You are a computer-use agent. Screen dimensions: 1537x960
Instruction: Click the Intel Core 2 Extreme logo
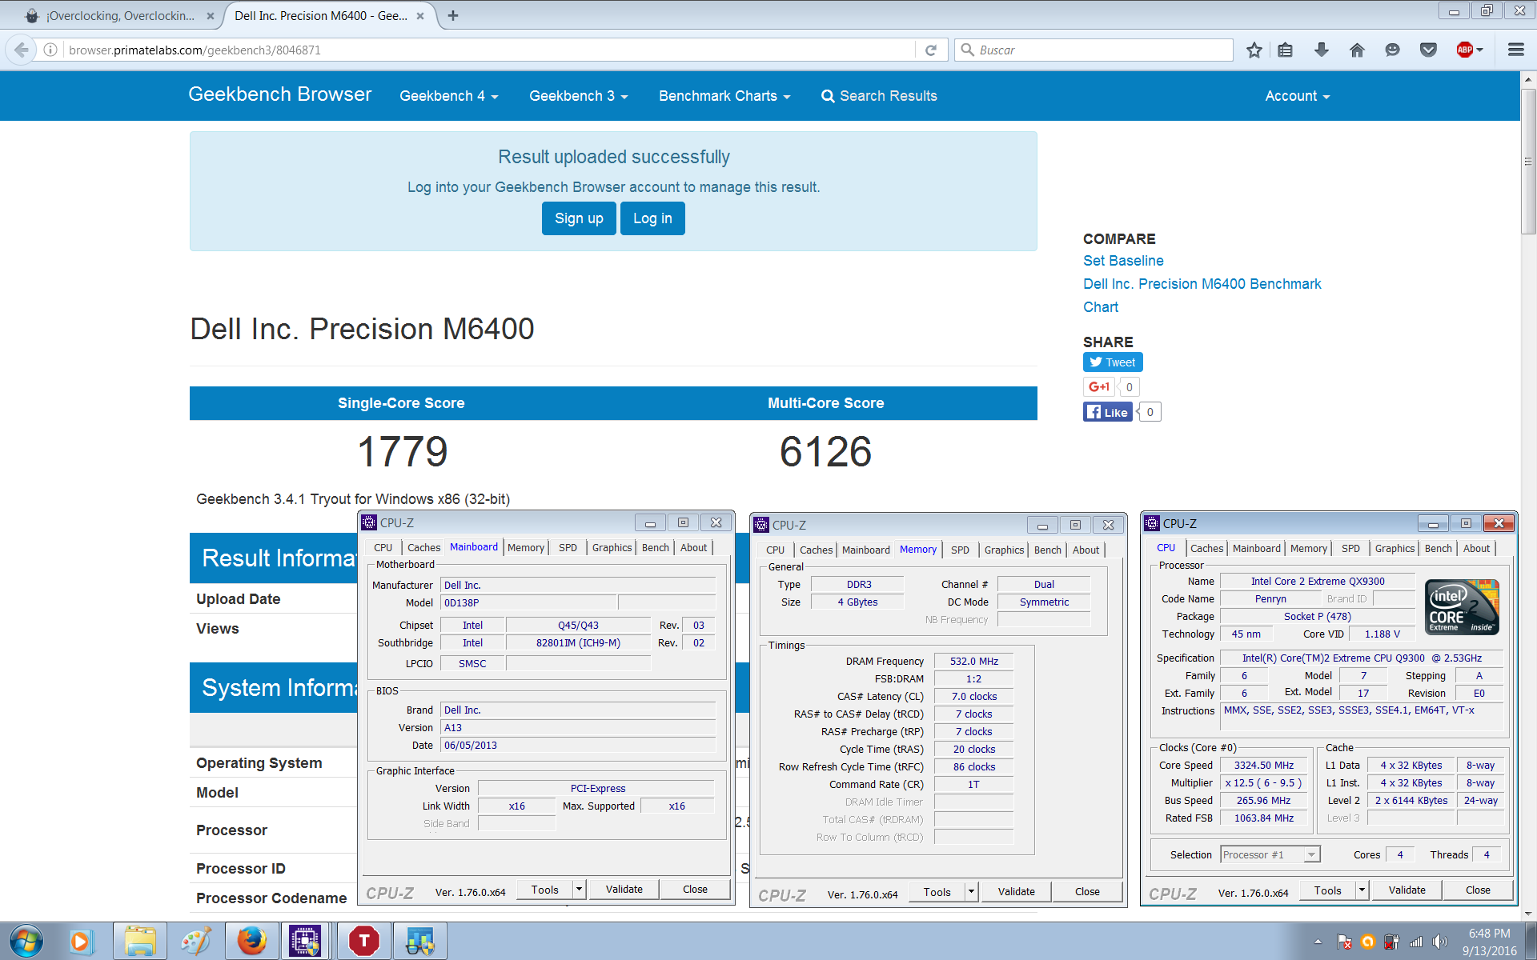[x=1462, y=606]
